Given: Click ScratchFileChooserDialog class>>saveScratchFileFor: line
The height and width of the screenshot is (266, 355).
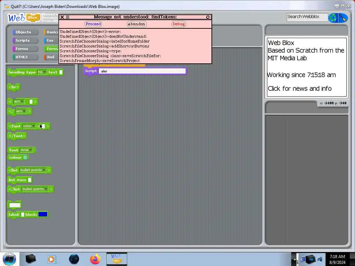Looking at the screenshot, I should tap(110, 56).
